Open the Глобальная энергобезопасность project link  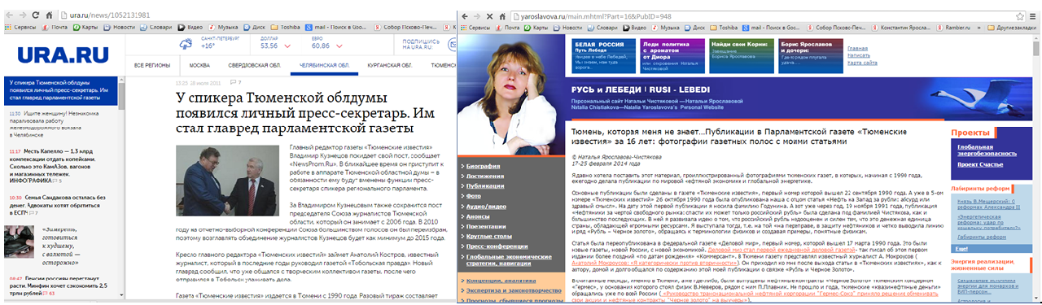(986, 150)
